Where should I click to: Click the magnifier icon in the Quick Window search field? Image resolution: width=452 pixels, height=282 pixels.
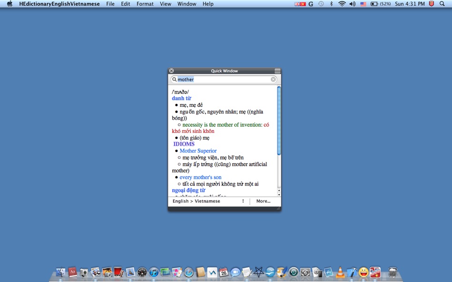point(175,79)
